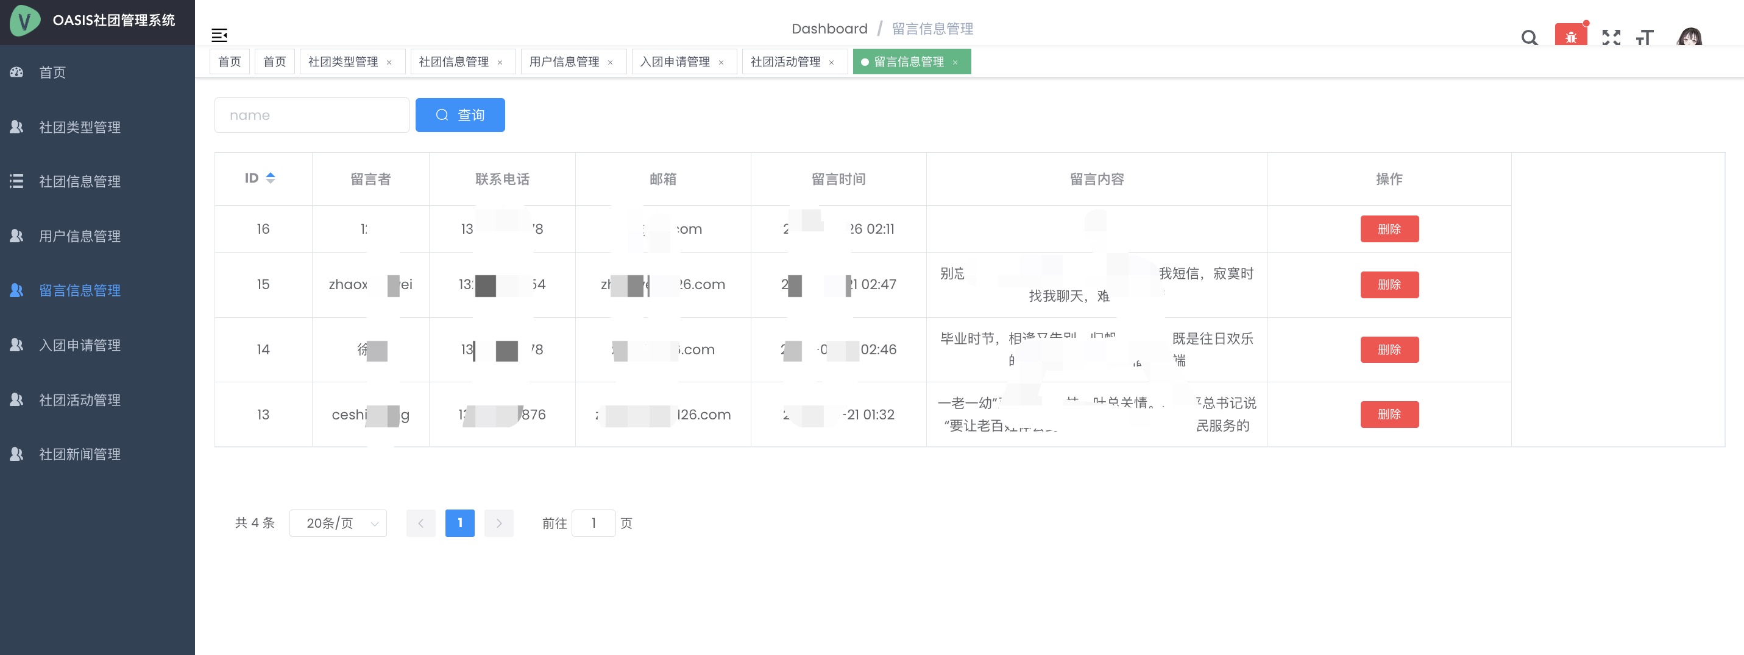Click the icon beside 社团类型管理 in sidebar

pos(17,127)
